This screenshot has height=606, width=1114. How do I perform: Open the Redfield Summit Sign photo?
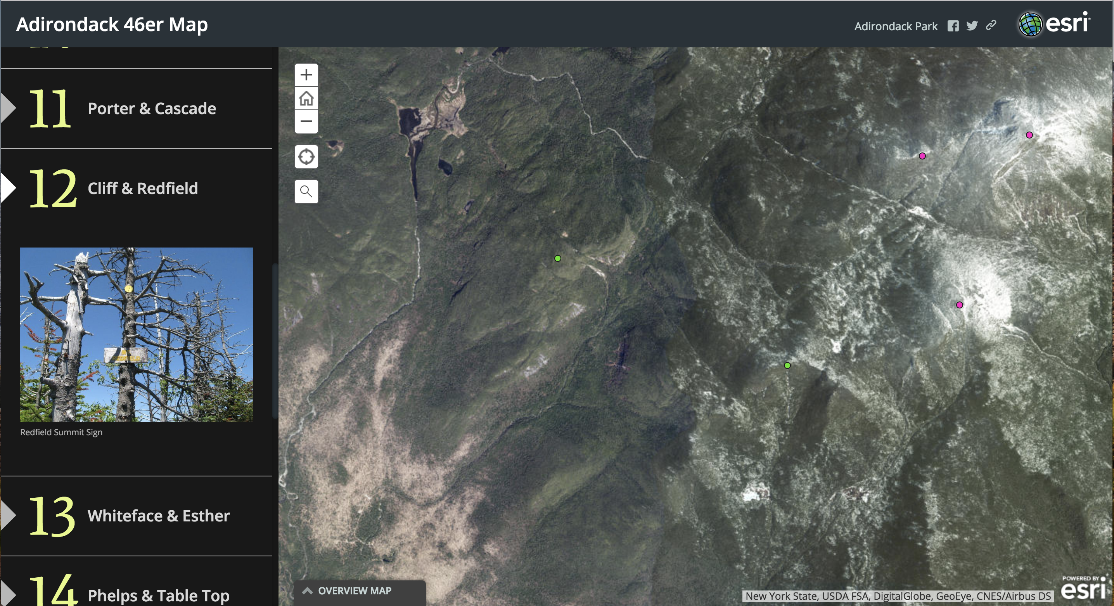136,334
